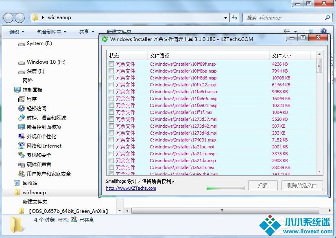The height and width of the screenshot is (238, 336).
Task: Select the checkbox for 10ff8d6.msp
Action: 111,77
